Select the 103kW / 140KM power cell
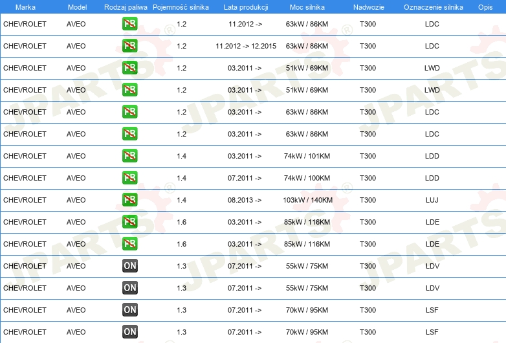 (307, 200)
